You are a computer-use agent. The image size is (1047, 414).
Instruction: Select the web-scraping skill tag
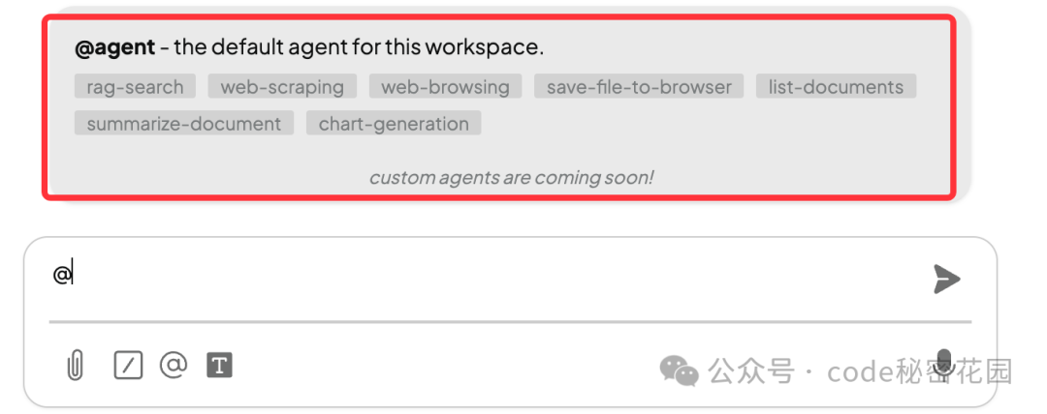(x=282, y=87)
